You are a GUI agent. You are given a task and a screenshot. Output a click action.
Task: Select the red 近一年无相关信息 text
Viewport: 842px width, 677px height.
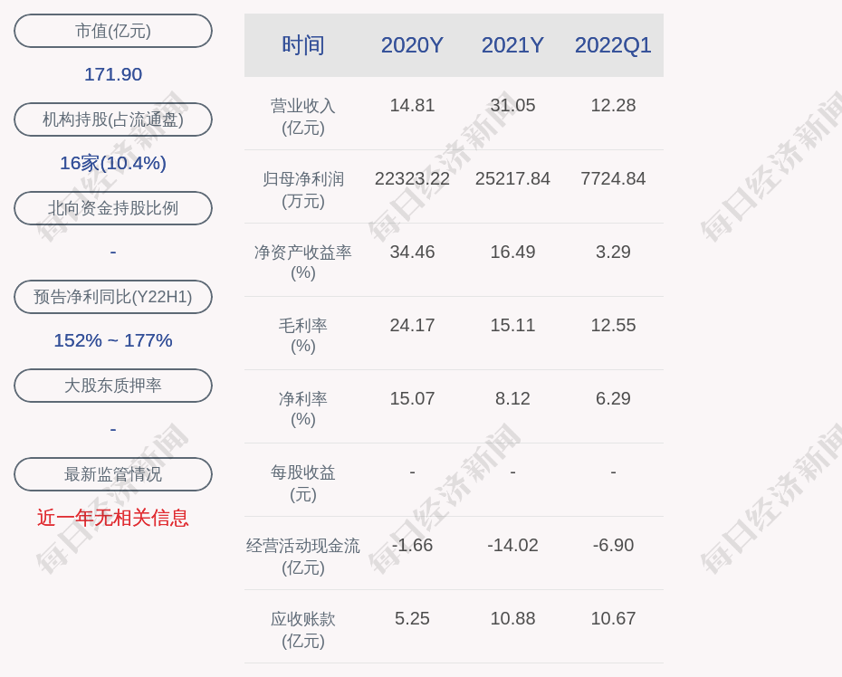click(x=113, y=518)
